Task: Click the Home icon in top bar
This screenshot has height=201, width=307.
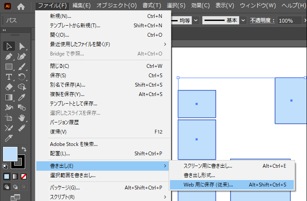Action: pos(21,6)
